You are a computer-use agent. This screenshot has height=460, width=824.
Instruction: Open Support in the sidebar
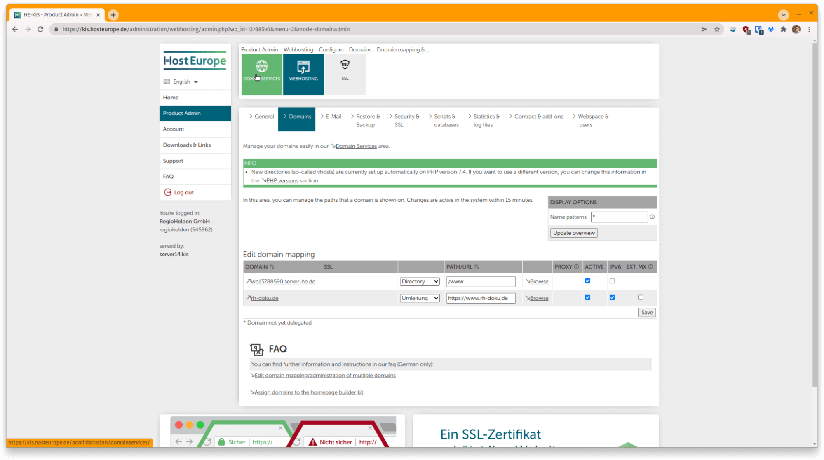click(195, 161)
